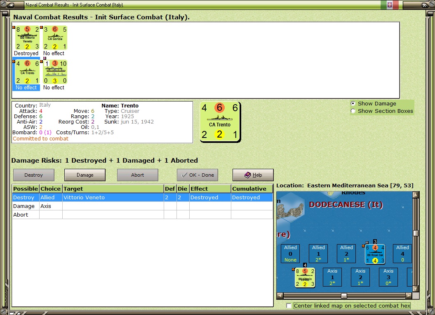Click the map's horizontal scrollbar right arrow

(x=409, y=296)
